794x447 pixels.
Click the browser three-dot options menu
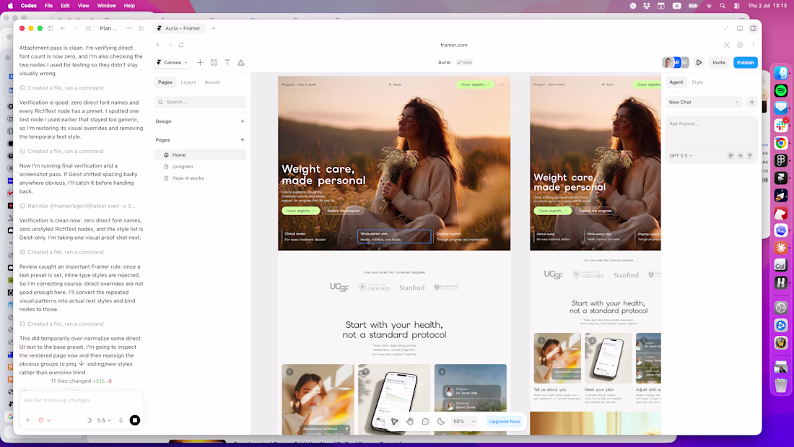tap(753, 45)
